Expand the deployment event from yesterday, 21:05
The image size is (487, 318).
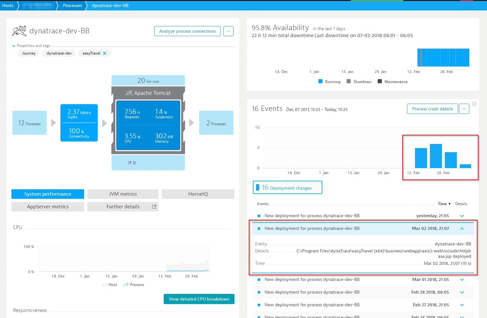tap(462, 216)
